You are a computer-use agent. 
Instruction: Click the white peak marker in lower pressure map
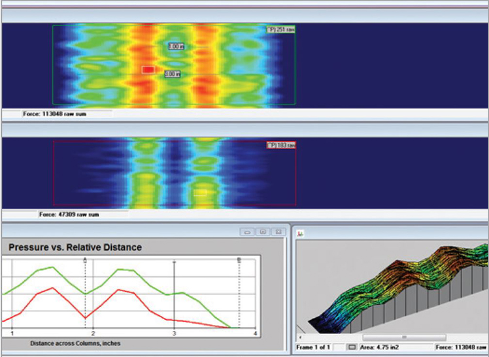[200, 193]
